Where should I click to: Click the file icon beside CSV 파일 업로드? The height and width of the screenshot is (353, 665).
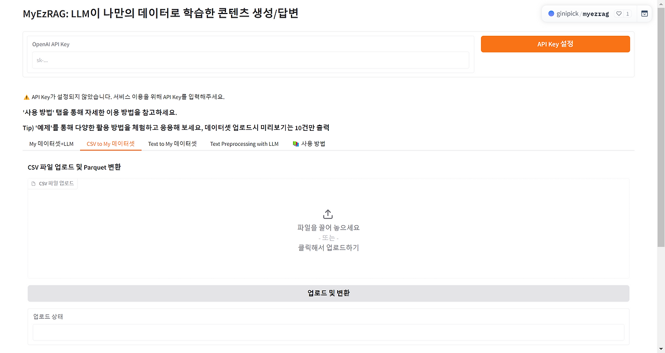coord(34,183)
